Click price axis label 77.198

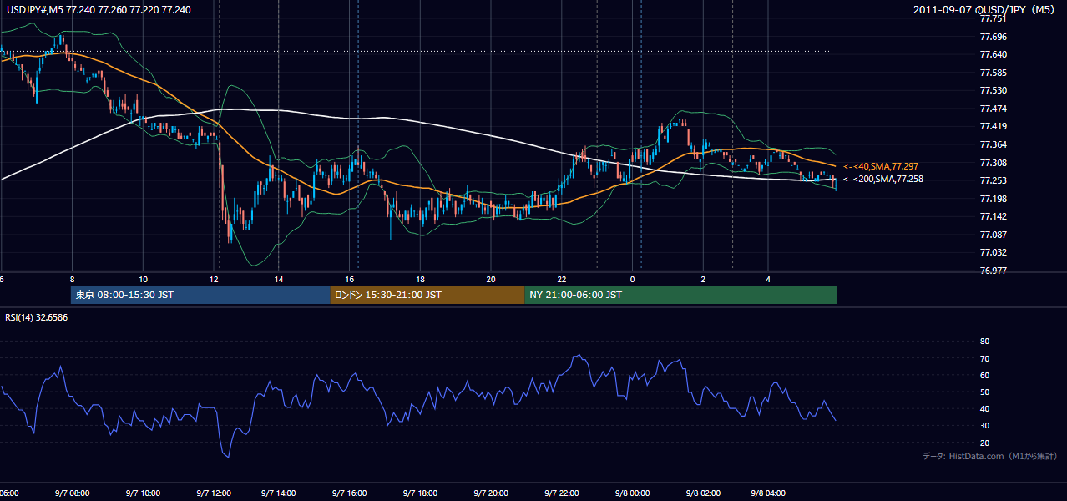994,199
